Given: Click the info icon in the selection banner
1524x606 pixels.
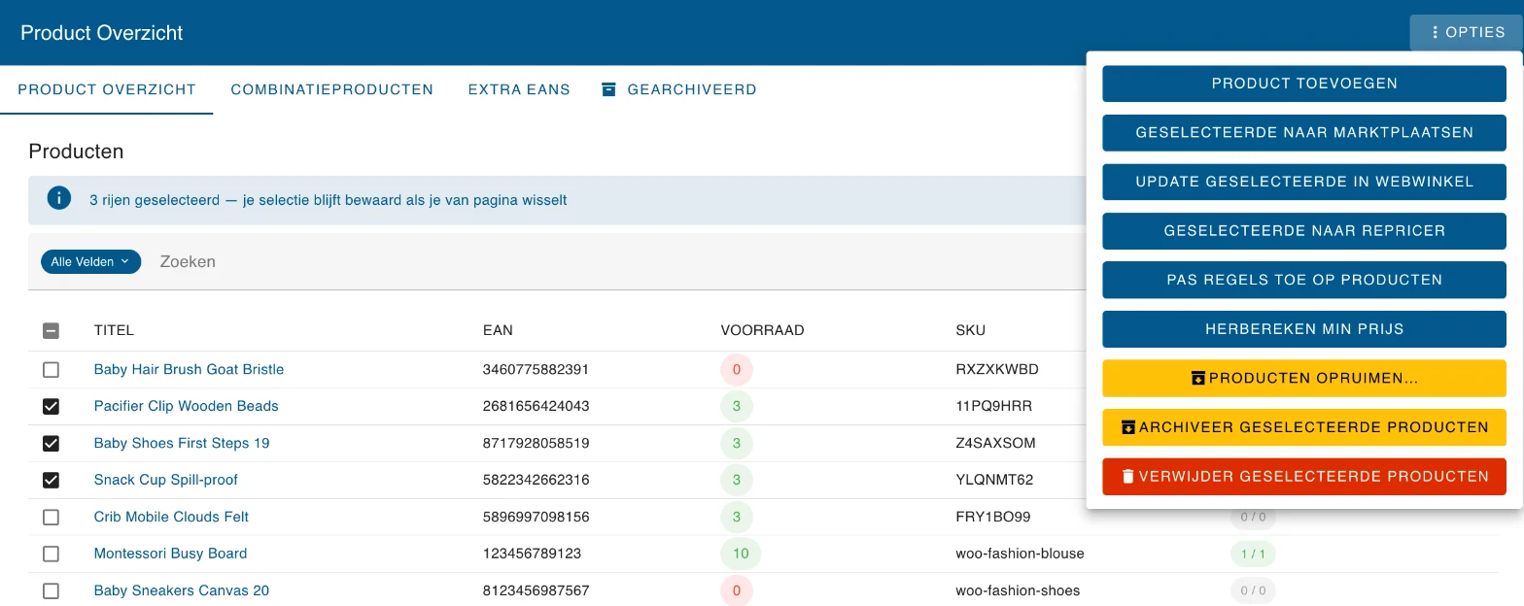Looking at the screenshot, I should click(59, 199).
